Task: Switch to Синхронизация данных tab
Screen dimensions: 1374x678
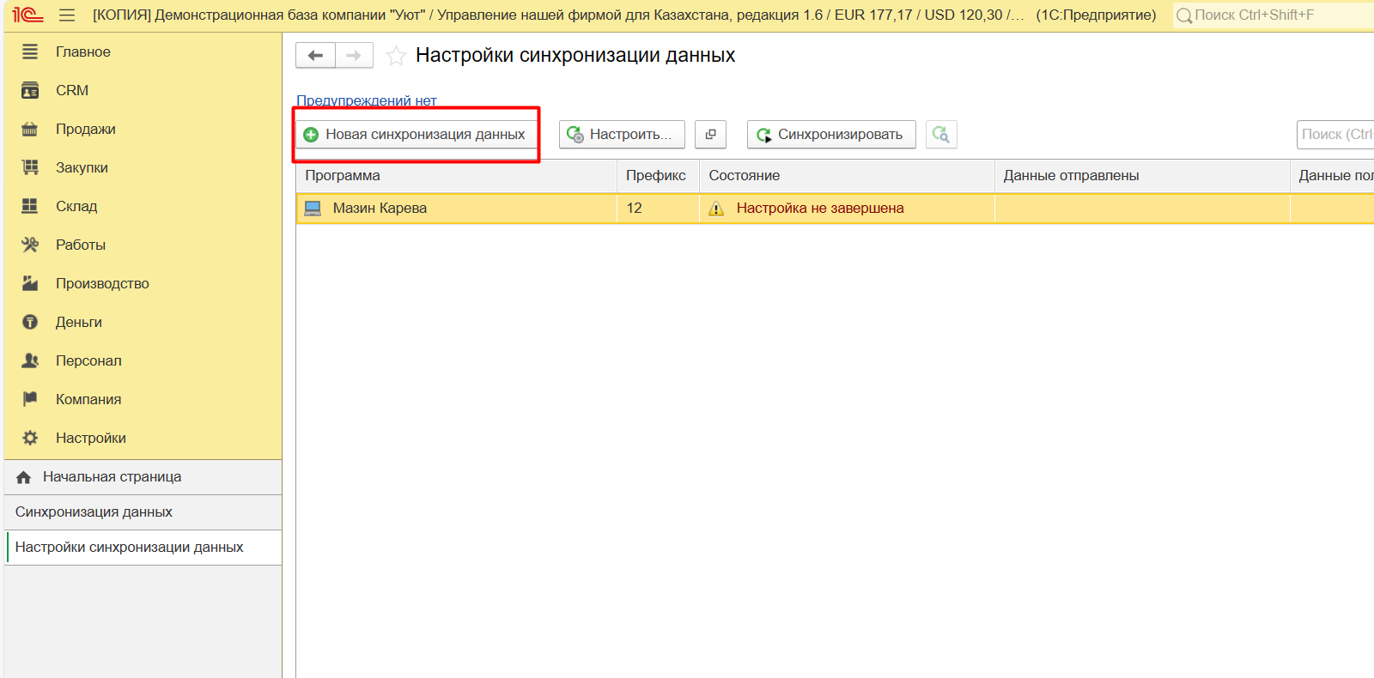Action: pos(94,512)
